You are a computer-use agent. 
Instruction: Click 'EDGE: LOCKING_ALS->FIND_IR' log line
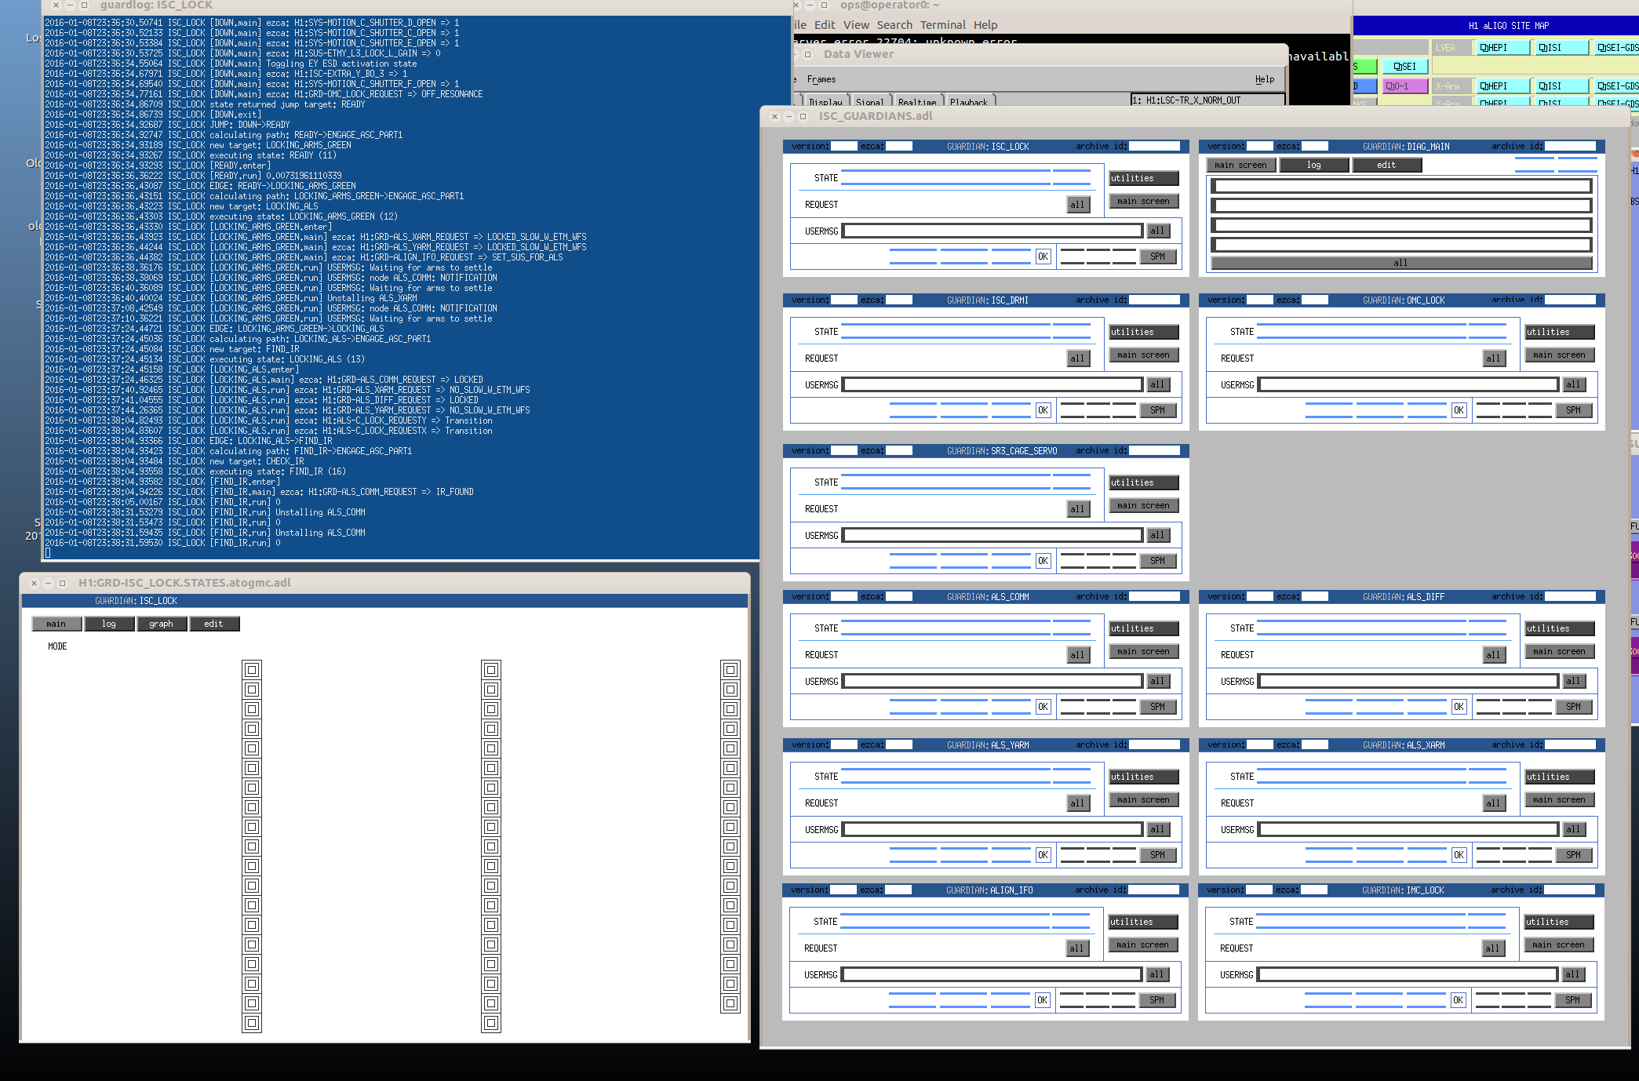(271, 441)
